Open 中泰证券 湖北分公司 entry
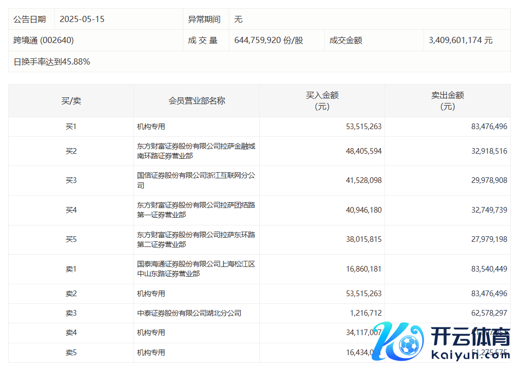The width and height of the screenshot is (518, 372). click(189, 313)
